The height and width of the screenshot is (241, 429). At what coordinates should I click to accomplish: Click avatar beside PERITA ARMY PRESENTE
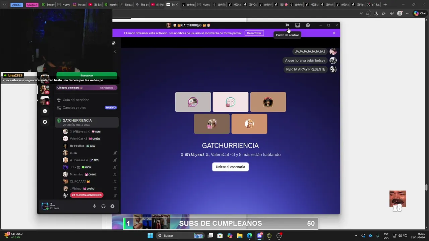point(333,69)
